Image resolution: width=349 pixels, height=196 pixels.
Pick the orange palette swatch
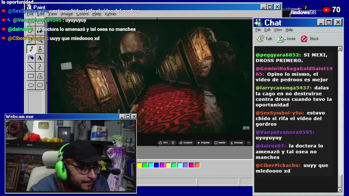point(197,165)
